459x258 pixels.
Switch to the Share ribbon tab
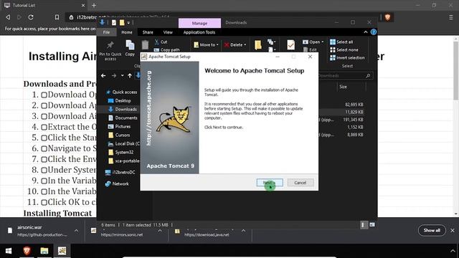148,32
